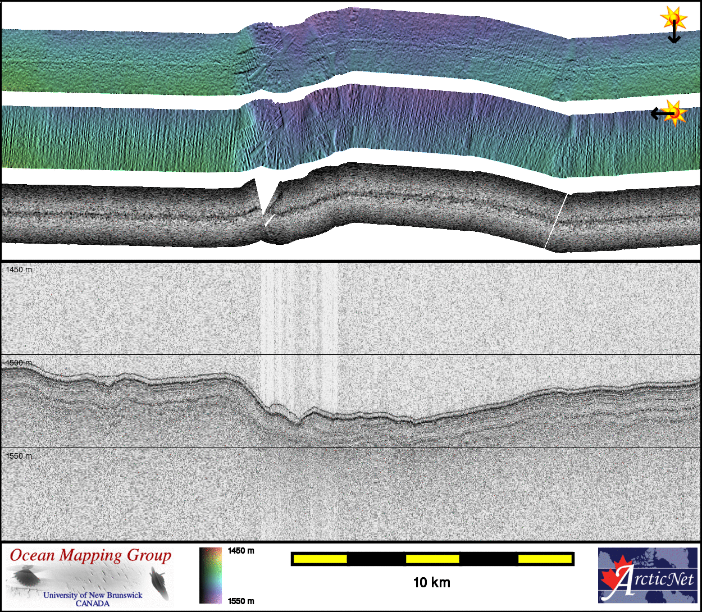The image size is (702, 612).
Task: Click the right animal silhouette in Ocean Mapping logo
Action: click(x=159, y=583)
